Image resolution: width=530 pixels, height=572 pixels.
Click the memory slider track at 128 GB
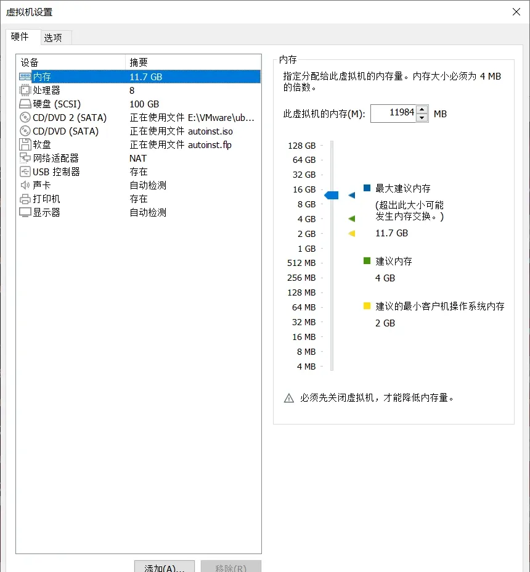point(332,146)
